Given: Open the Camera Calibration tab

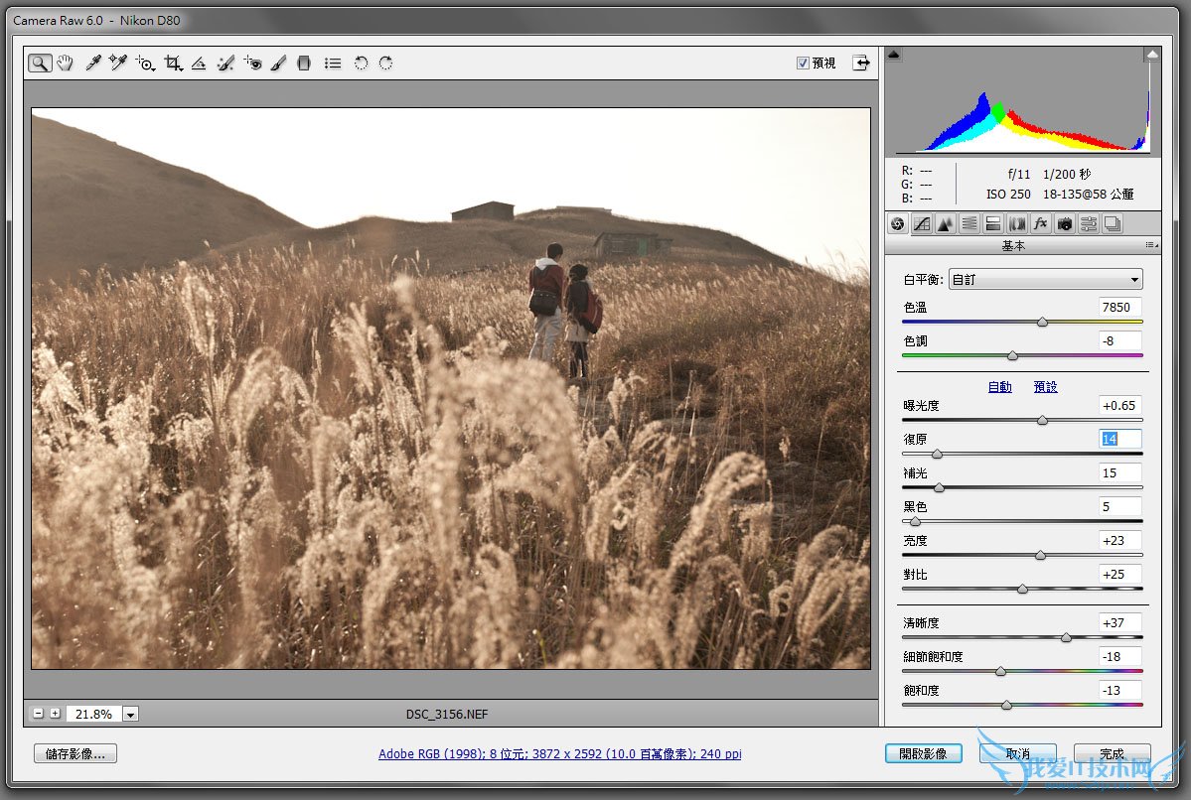Looking at the screenshot, I should click(1065, 224).
